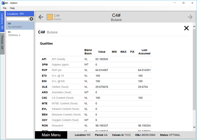Type in the locations search box
Screen dimensions: 197x140
point(17,19)
